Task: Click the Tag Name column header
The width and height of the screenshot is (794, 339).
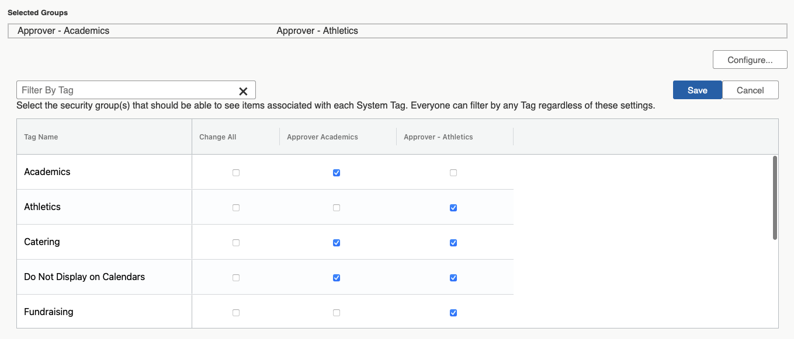Action: point(41,137)
